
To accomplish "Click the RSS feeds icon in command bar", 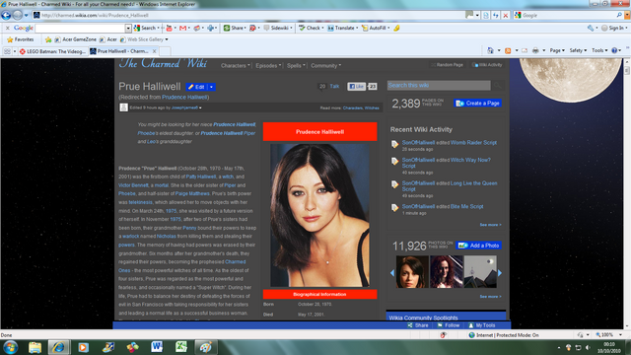I will coord(508,50).
